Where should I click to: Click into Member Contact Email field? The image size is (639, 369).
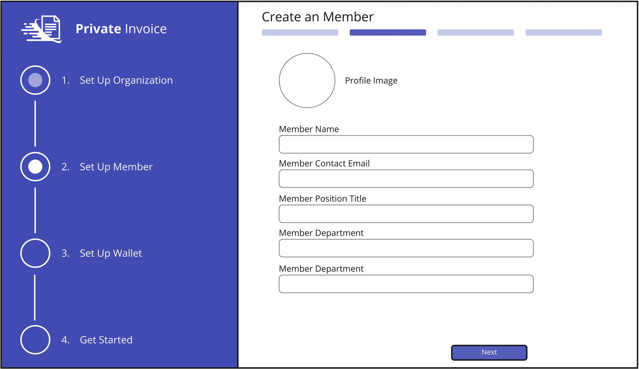406,179
